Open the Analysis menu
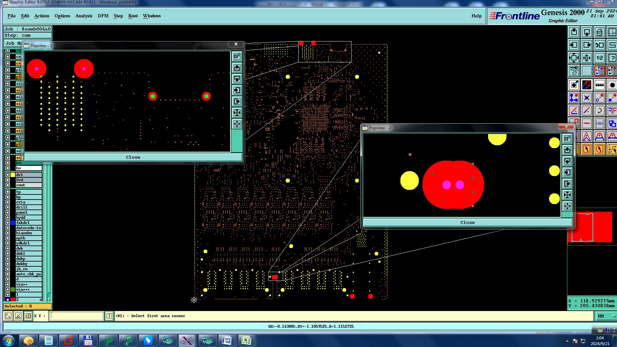Image resolution: width=617 pixels, height=347 pixels. tap(84, 16)
